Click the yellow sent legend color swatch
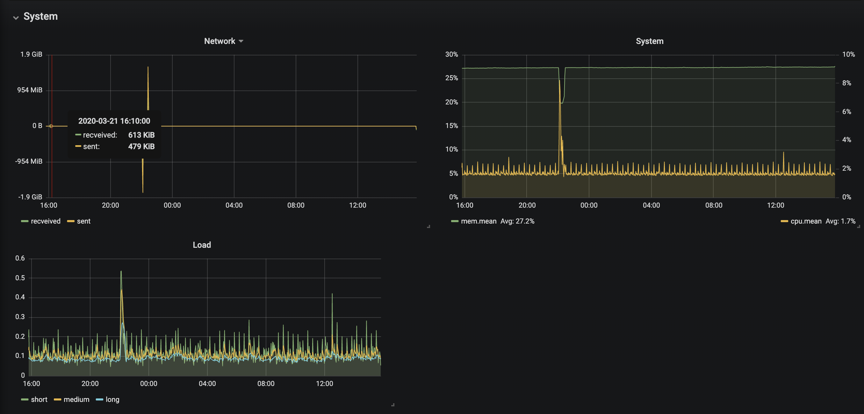This screenshot has width=864, height=414. 70,221
